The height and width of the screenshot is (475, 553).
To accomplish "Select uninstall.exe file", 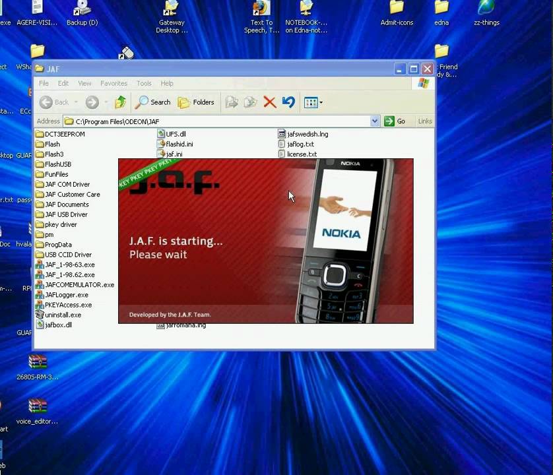I will coord(58,315).
